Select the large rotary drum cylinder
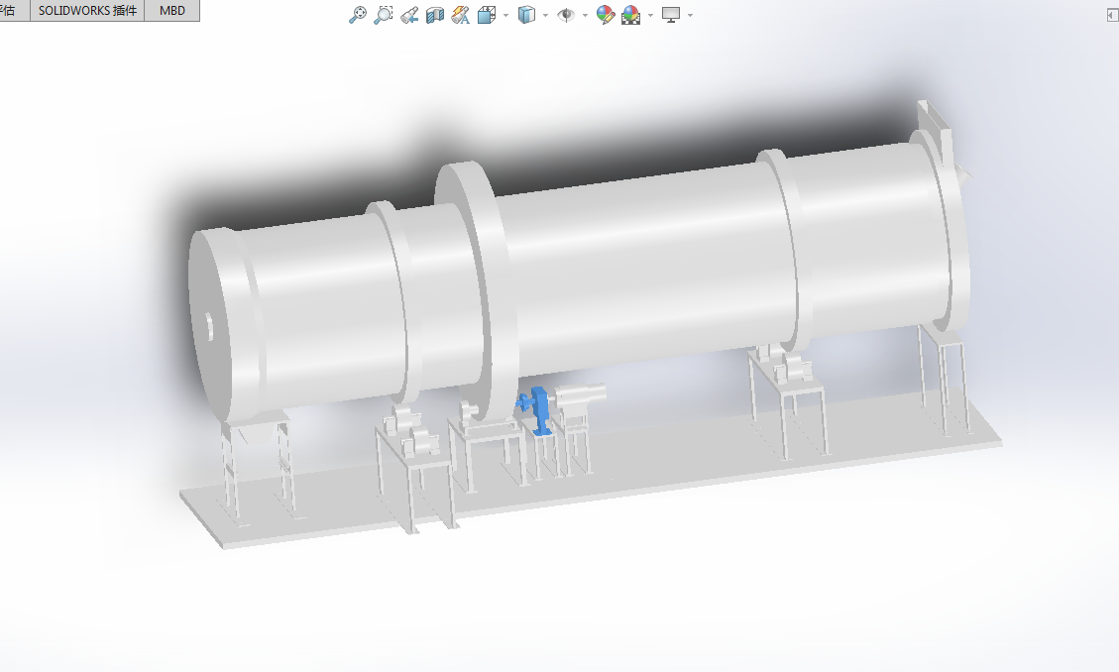1119x672 pixels. click(x=642, y=264)
